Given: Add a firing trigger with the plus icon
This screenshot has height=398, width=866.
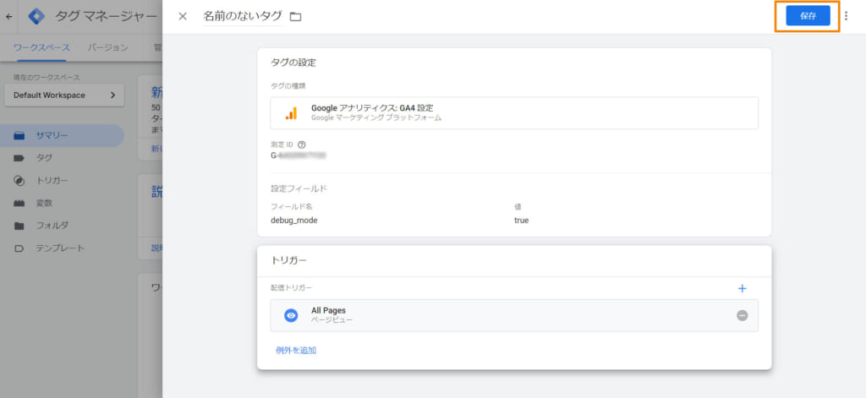Looking at the screenshot, I should pyautogui.click(x=743, y=288).
